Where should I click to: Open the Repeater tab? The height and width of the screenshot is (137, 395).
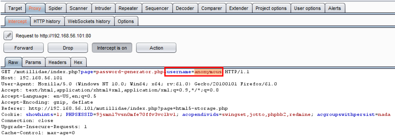[128, 8]
